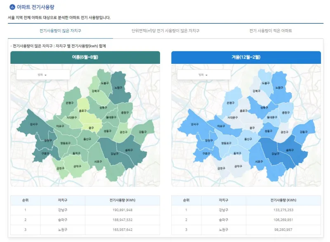Image resolution: width=330 pixels, height=242 pixels.
Task: Select rank 2 송파구 row in winter table
Action: [246, 220]
